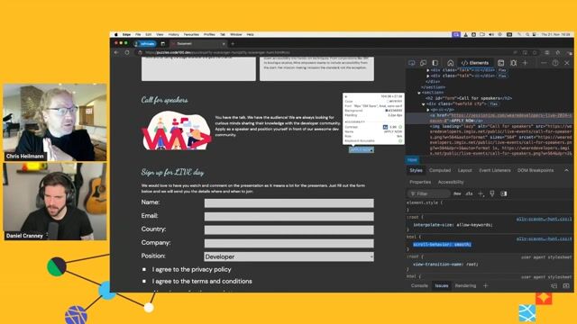Click the flex badge on twofold cfp div
This screenshot has width=577, height=324.
coord(493,104)
